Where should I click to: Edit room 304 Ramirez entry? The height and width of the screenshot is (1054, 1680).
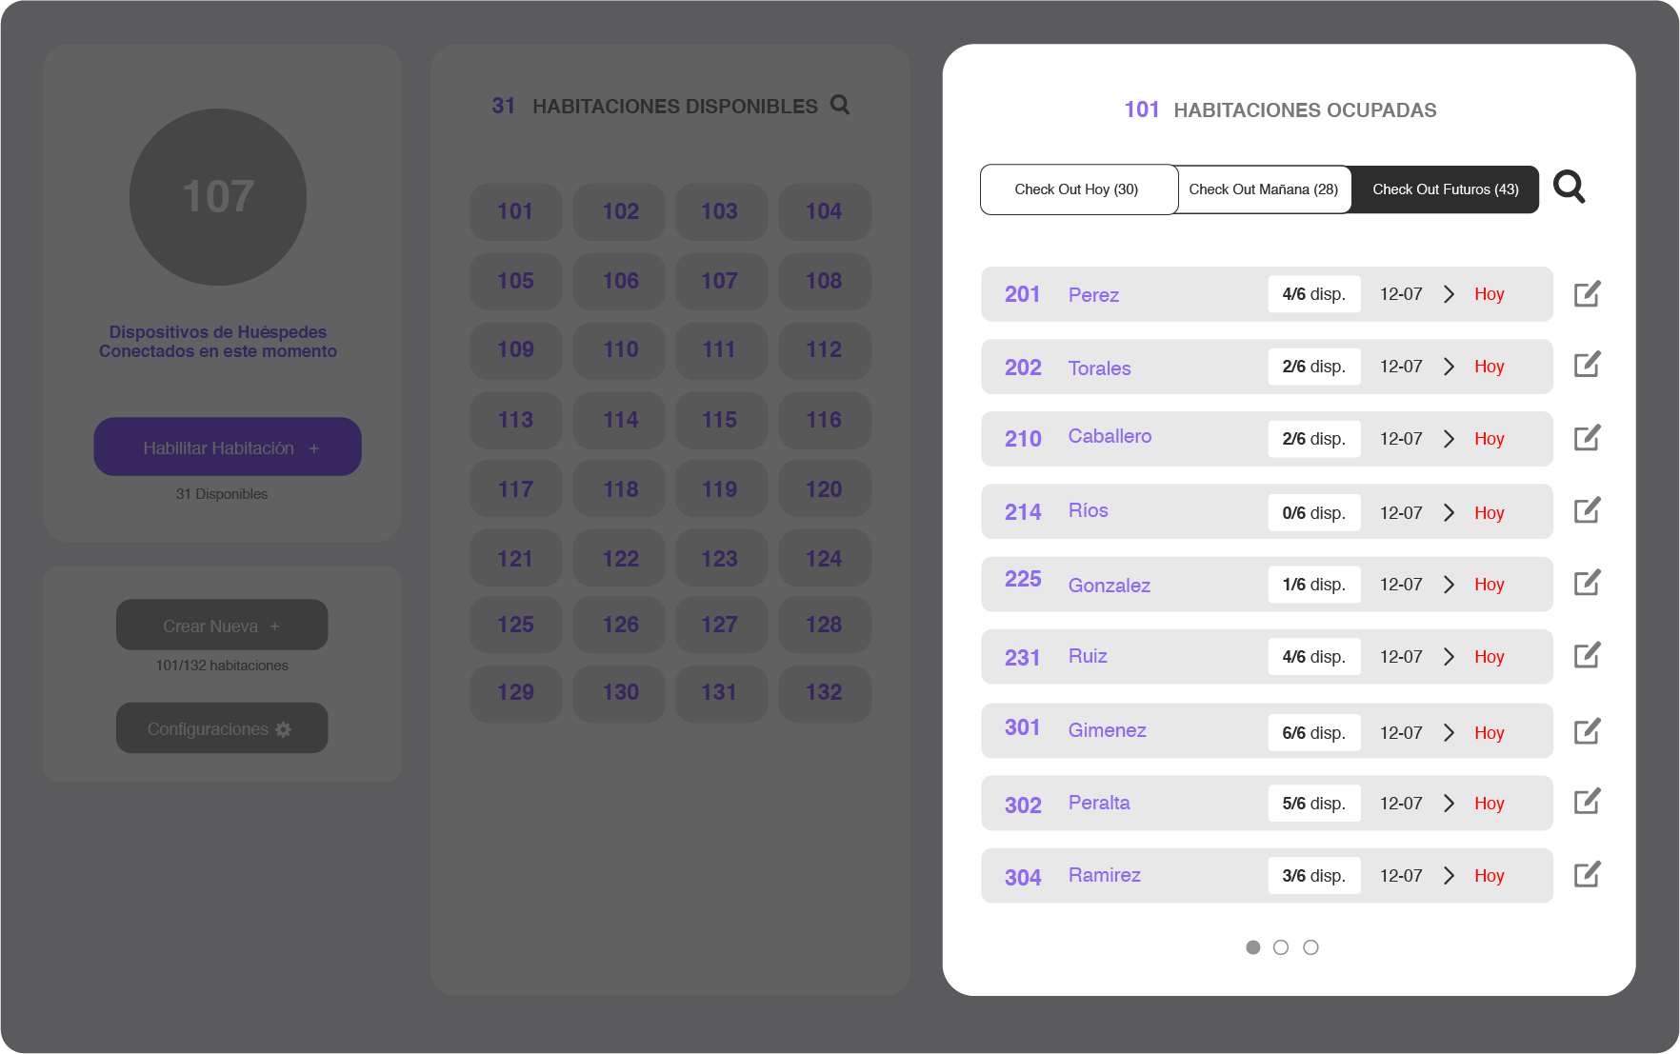click(x=1587, y=875)
